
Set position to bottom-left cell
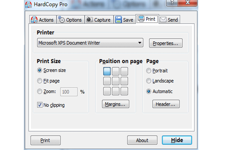coord(107,91)
